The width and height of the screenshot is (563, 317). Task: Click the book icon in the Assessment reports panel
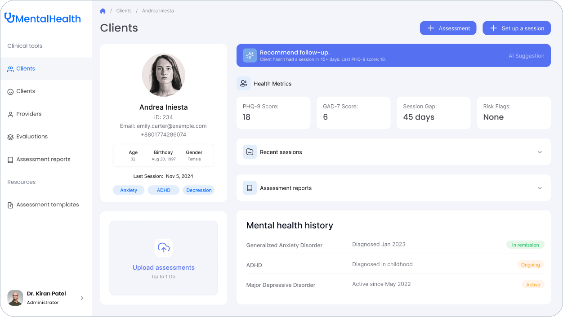pyautogui.click(x=250, y=188)
